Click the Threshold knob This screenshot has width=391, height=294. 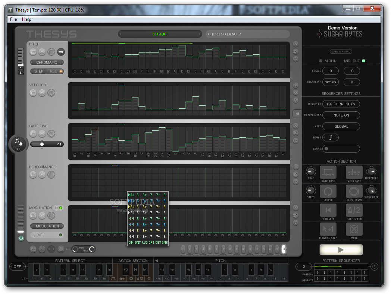(x=371, y=171)
